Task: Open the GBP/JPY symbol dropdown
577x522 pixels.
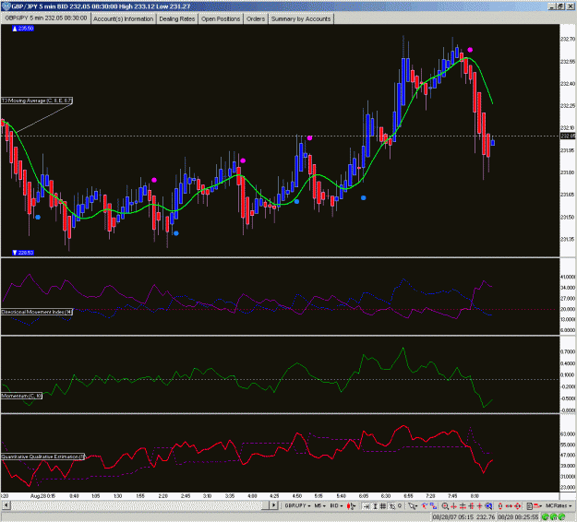Action: pyautogui.click(x=297, y=505)
